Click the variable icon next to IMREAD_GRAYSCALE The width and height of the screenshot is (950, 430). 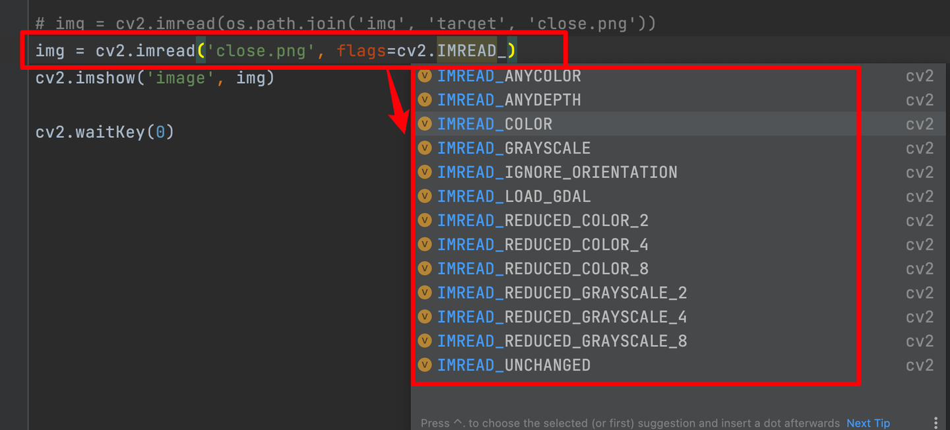click(x=425, y=148)
